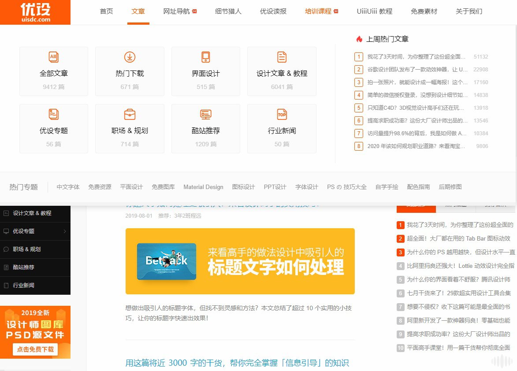The image size is (517, 371).
Task: Open the 2019全新 设计师图库 PSD源文件 ad
Action: tap(35, 332)
